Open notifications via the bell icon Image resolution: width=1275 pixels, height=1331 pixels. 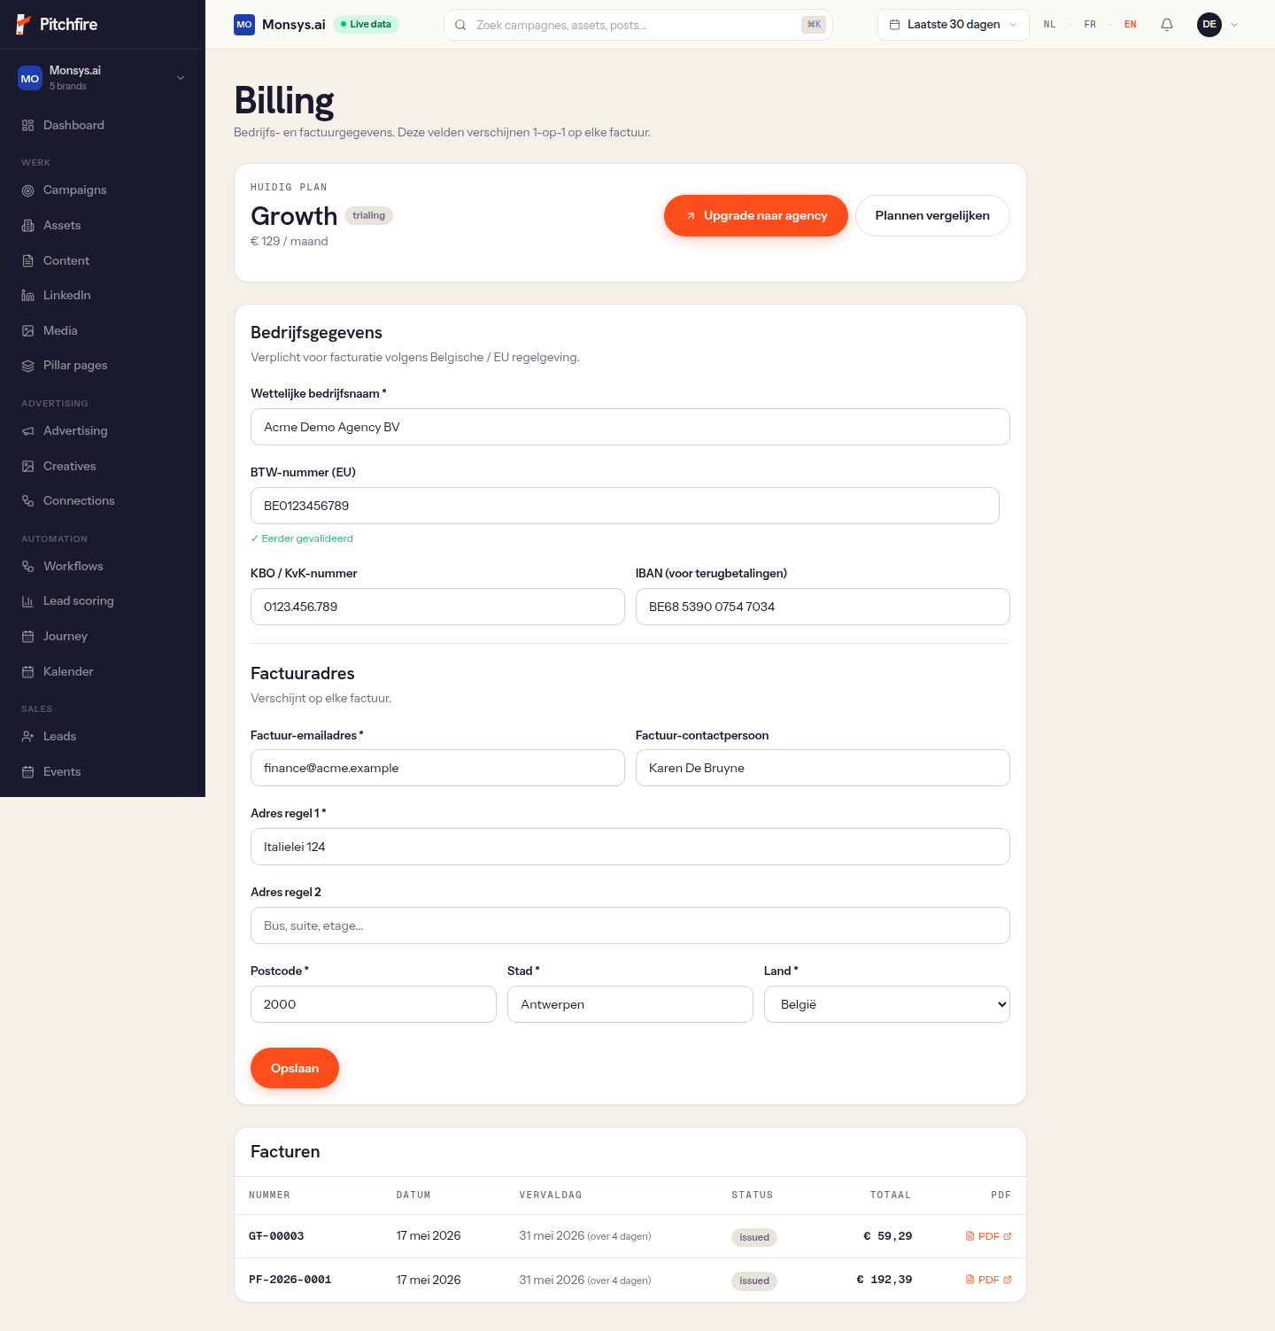(x=1167, y=25)
